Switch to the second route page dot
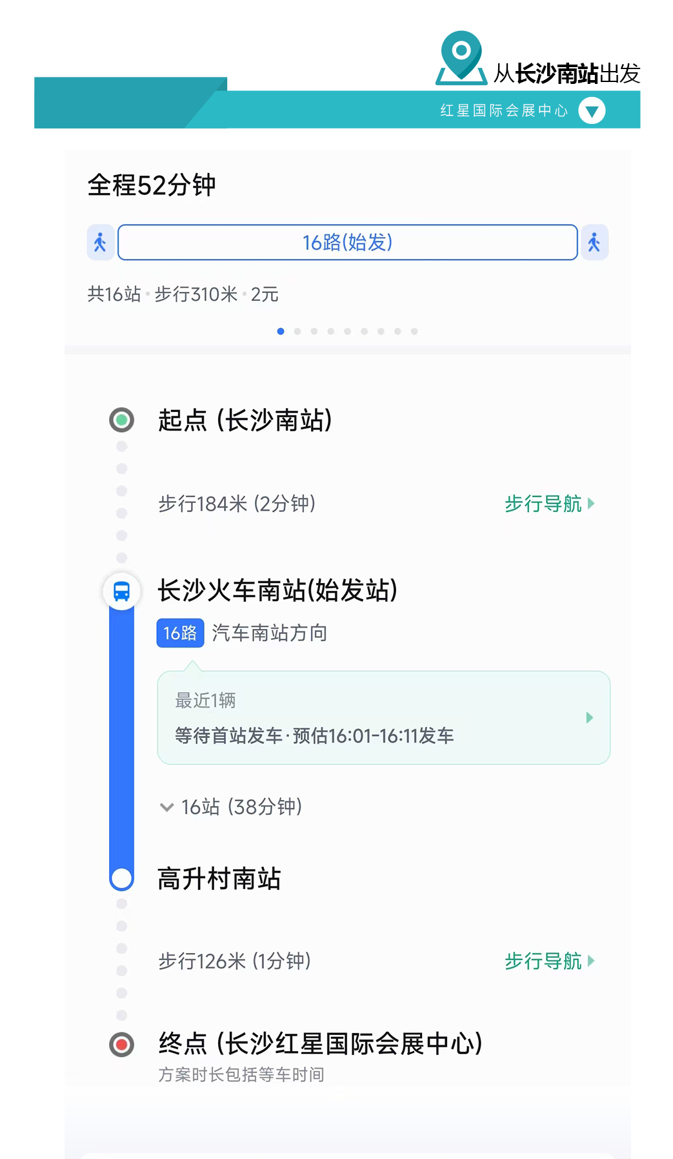 pyautogui.click(x=297, y=331)
